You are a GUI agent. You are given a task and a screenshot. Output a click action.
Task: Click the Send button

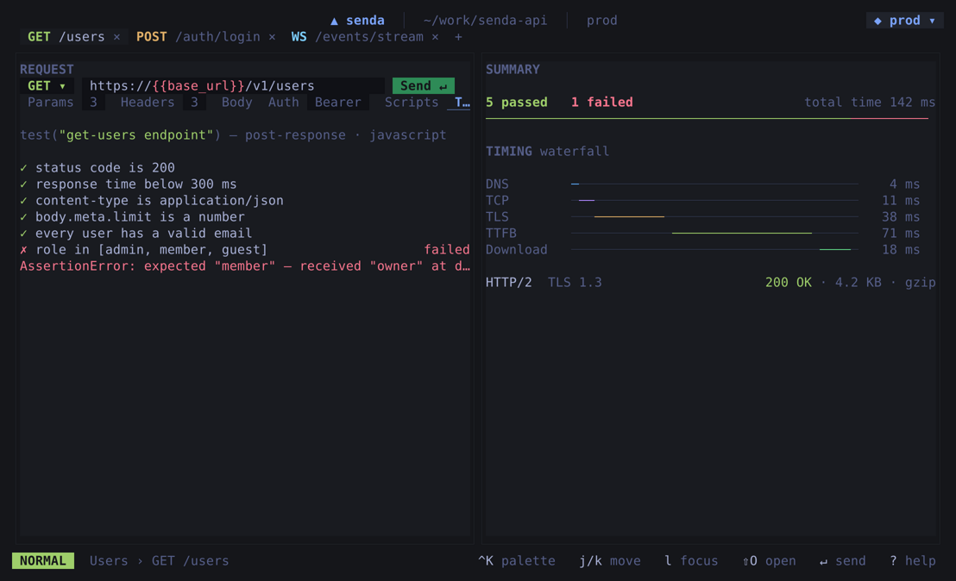pyautogui.click(x=423, y=86)
